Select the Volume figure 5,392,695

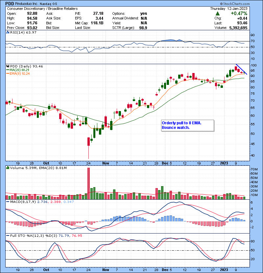point(238,28)
